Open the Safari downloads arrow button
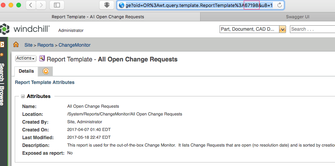The image size is (335, 166). [x=106, y=5]
